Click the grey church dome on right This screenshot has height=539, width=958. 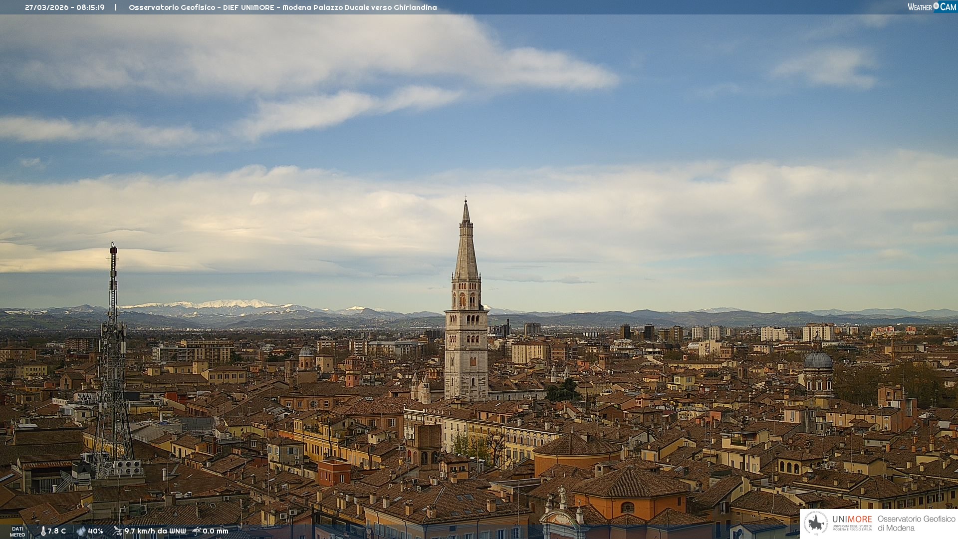[818, 360]
